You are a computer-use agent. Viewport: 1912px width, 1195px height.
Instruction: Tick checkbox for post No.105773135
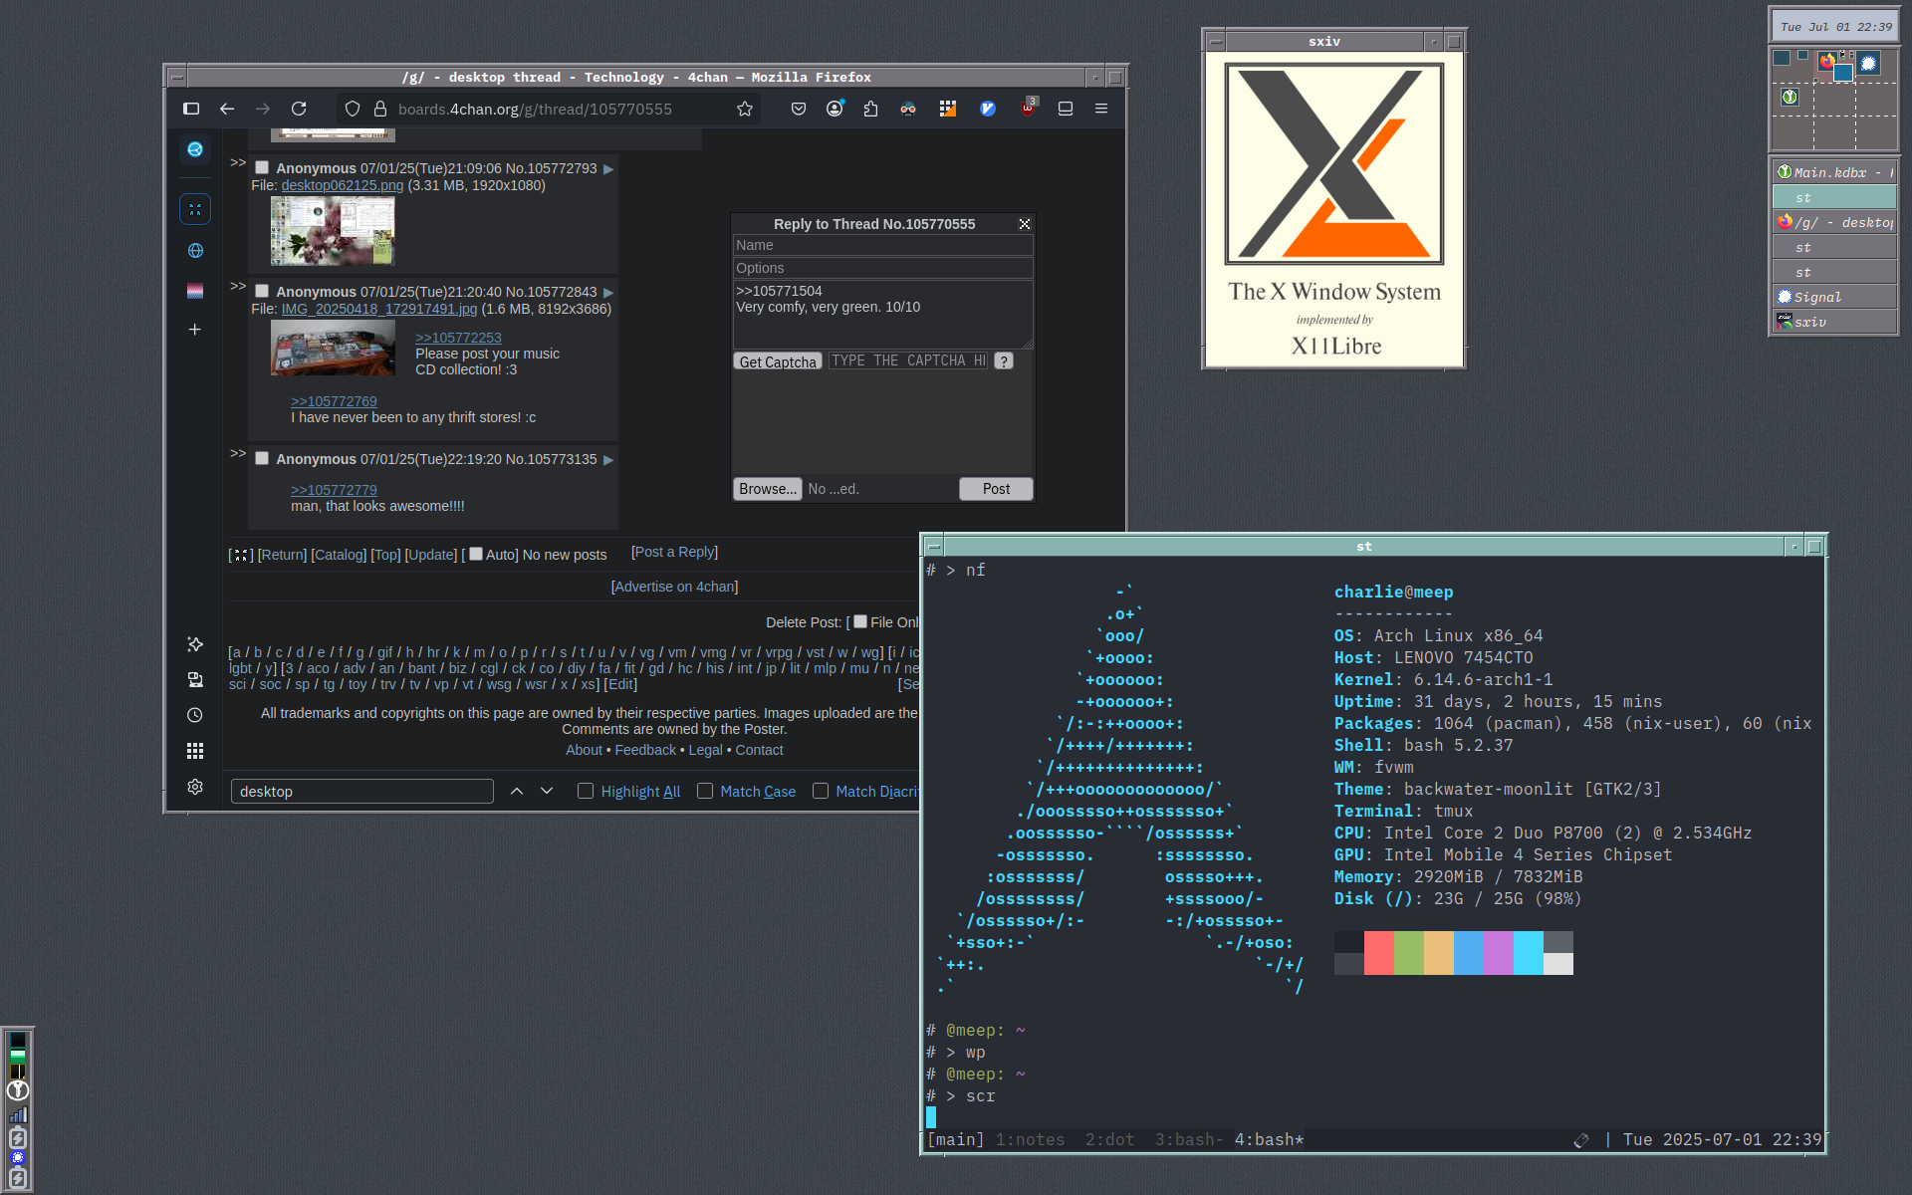[262, 459]
